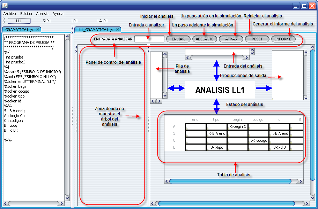Generate the report with the INFORME button
The height and width of the screenshot is (209, 318).
pyautogui.click(x=283, y=39)
